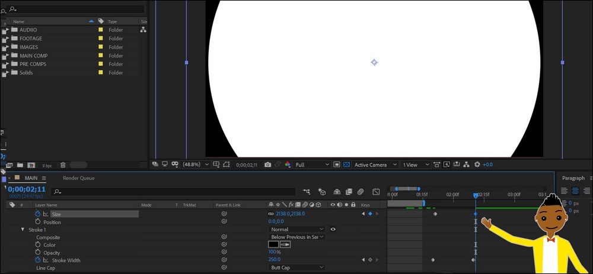The width and height of the screenshot is (593, 274).
Task: Open the Full resolution dropdown
Action: (x=313, y=165)
